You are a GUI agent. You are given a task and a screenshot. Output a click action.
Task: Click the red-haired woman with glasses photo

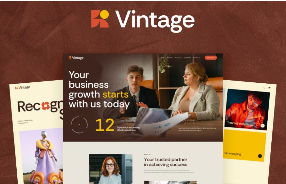(110, 169)
